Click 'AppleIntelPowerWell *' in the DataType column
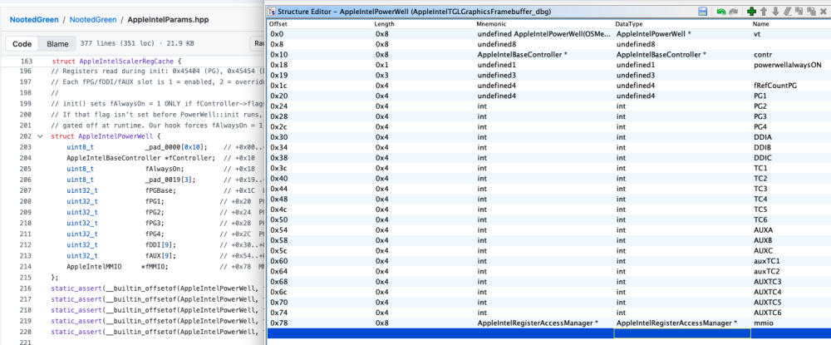831x345 pixels. pyautogui.click(x=654, y=34)
